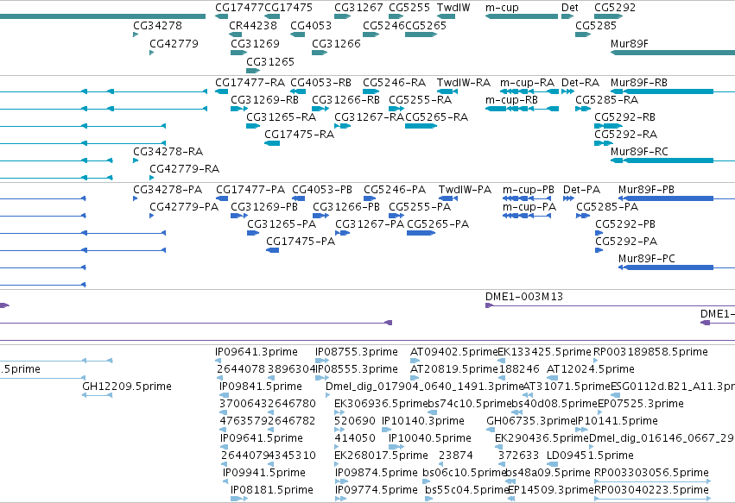The image size is (735, 503).
Task: Click the CG5255 gene label
Action: click(409, 8)
